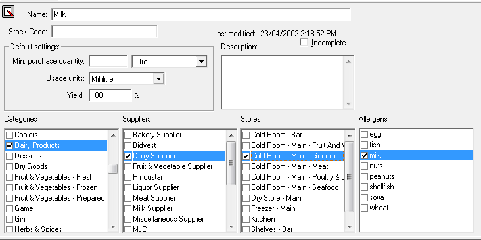The height and width of the screenshot is (240, 481).
Task: Check the Game category
Action: point(10,208)
